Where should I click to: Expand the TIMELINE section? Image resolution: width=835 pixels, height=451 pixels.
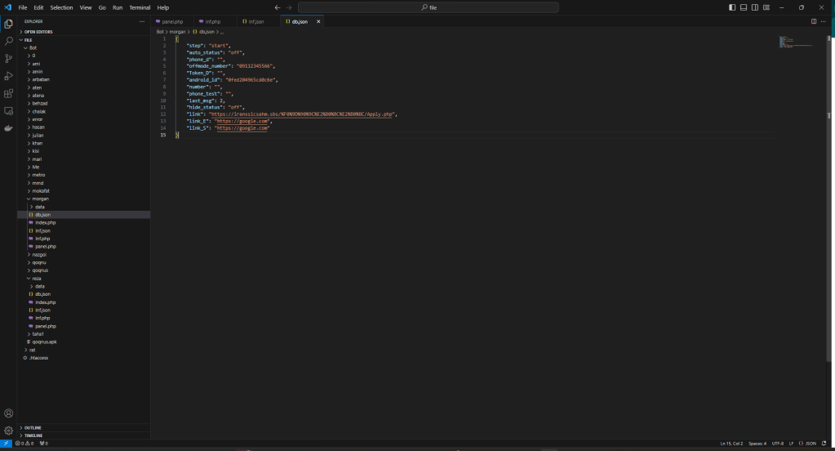pos(33,435)
